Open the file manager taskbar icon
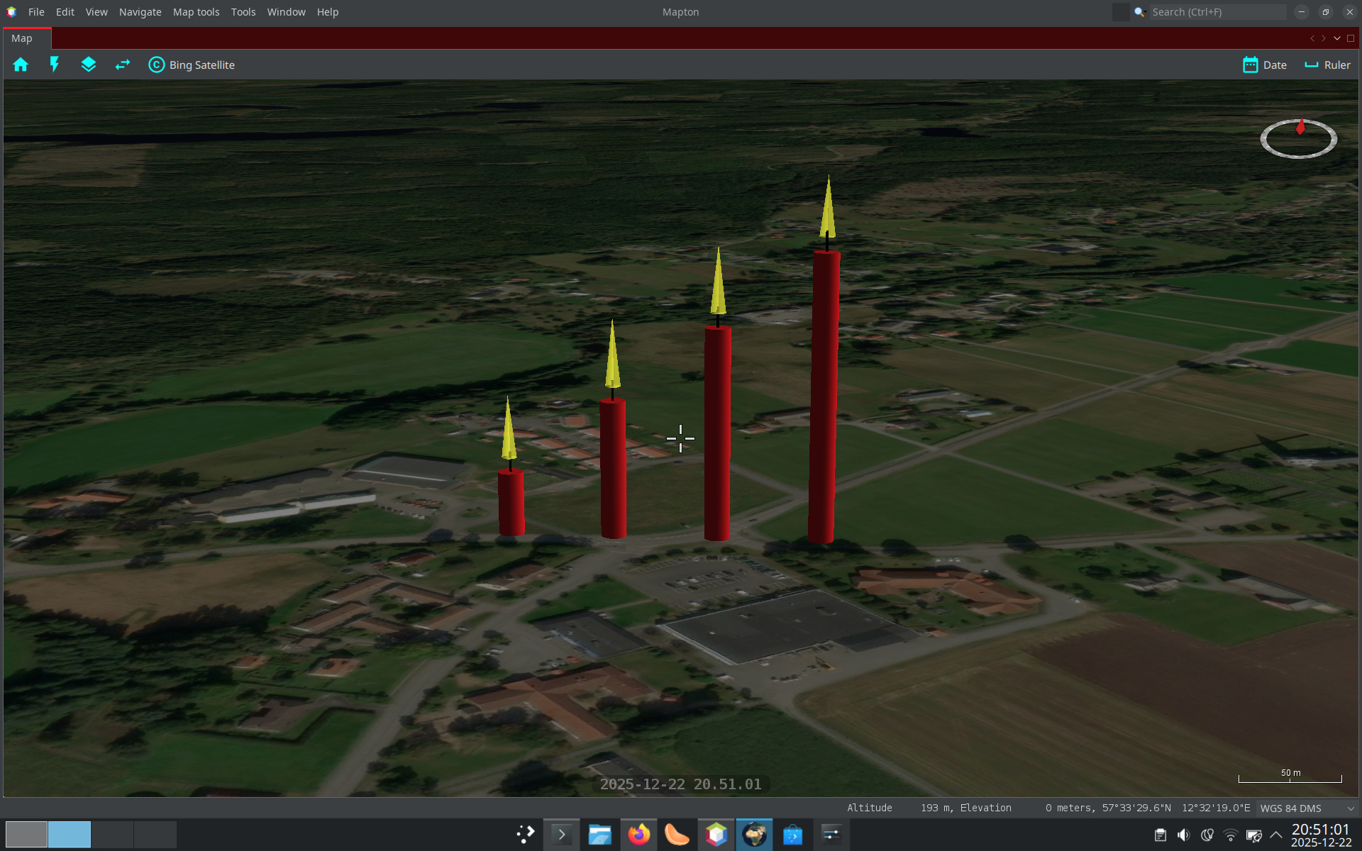The width and height of the screenshot is (1362, 851). (599, 835)
